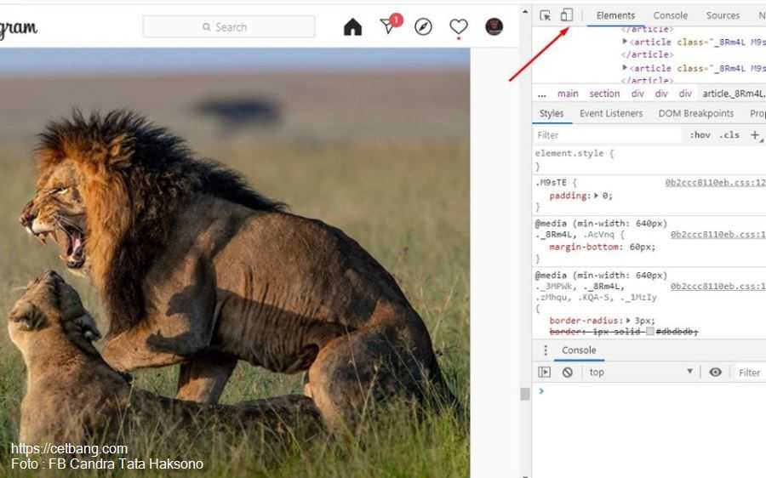Show the console sidebar icon
The width and height of the screenshot is (766, 478).
tap(544, 373)
